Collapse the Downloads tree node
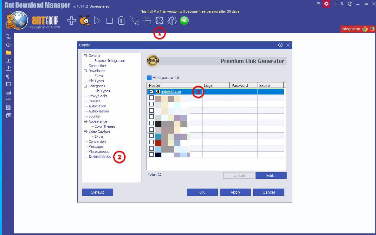The height and width of the screenshot is (235, 376). click(x=85, y=71)
